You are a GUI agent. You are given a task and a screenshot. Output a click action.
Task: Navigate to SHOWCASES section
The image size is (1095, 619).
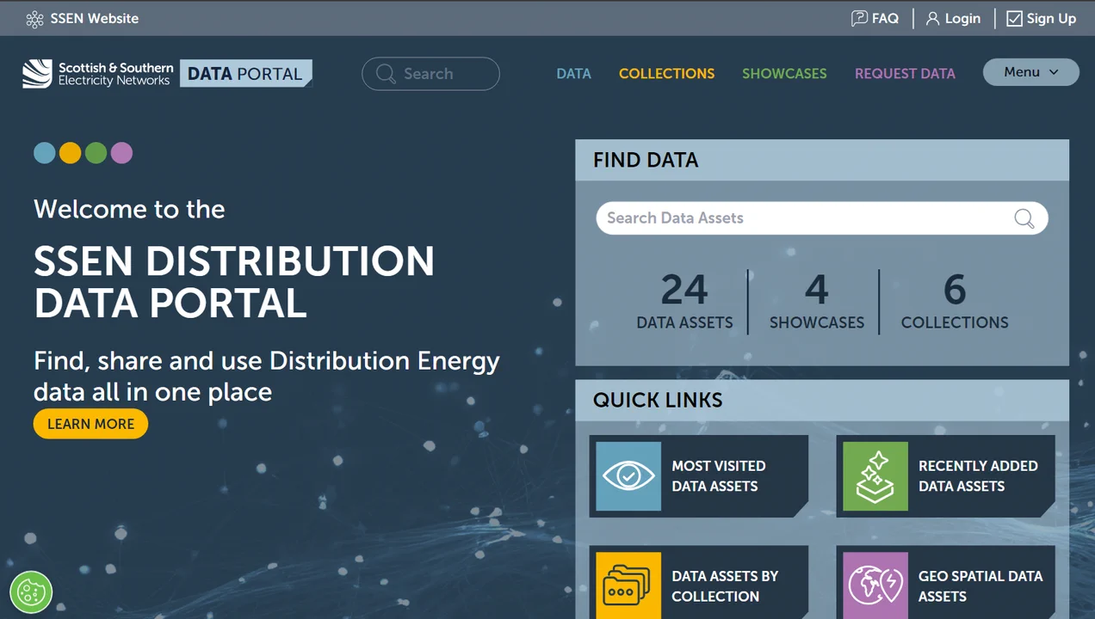(x=784, y=74)
